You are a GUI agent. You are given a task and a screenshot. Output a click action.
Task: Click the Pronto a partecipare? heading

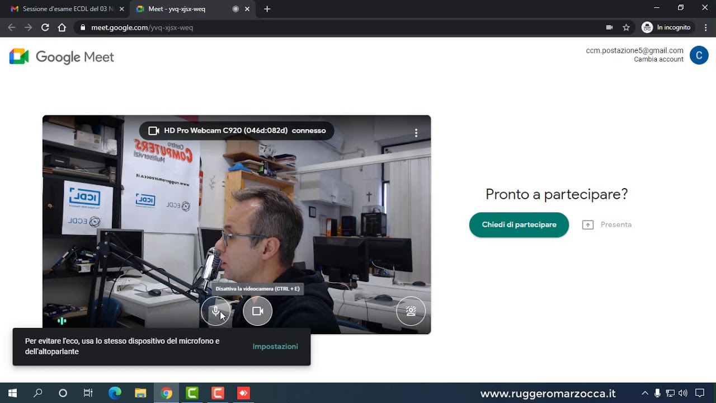[557, 194]
